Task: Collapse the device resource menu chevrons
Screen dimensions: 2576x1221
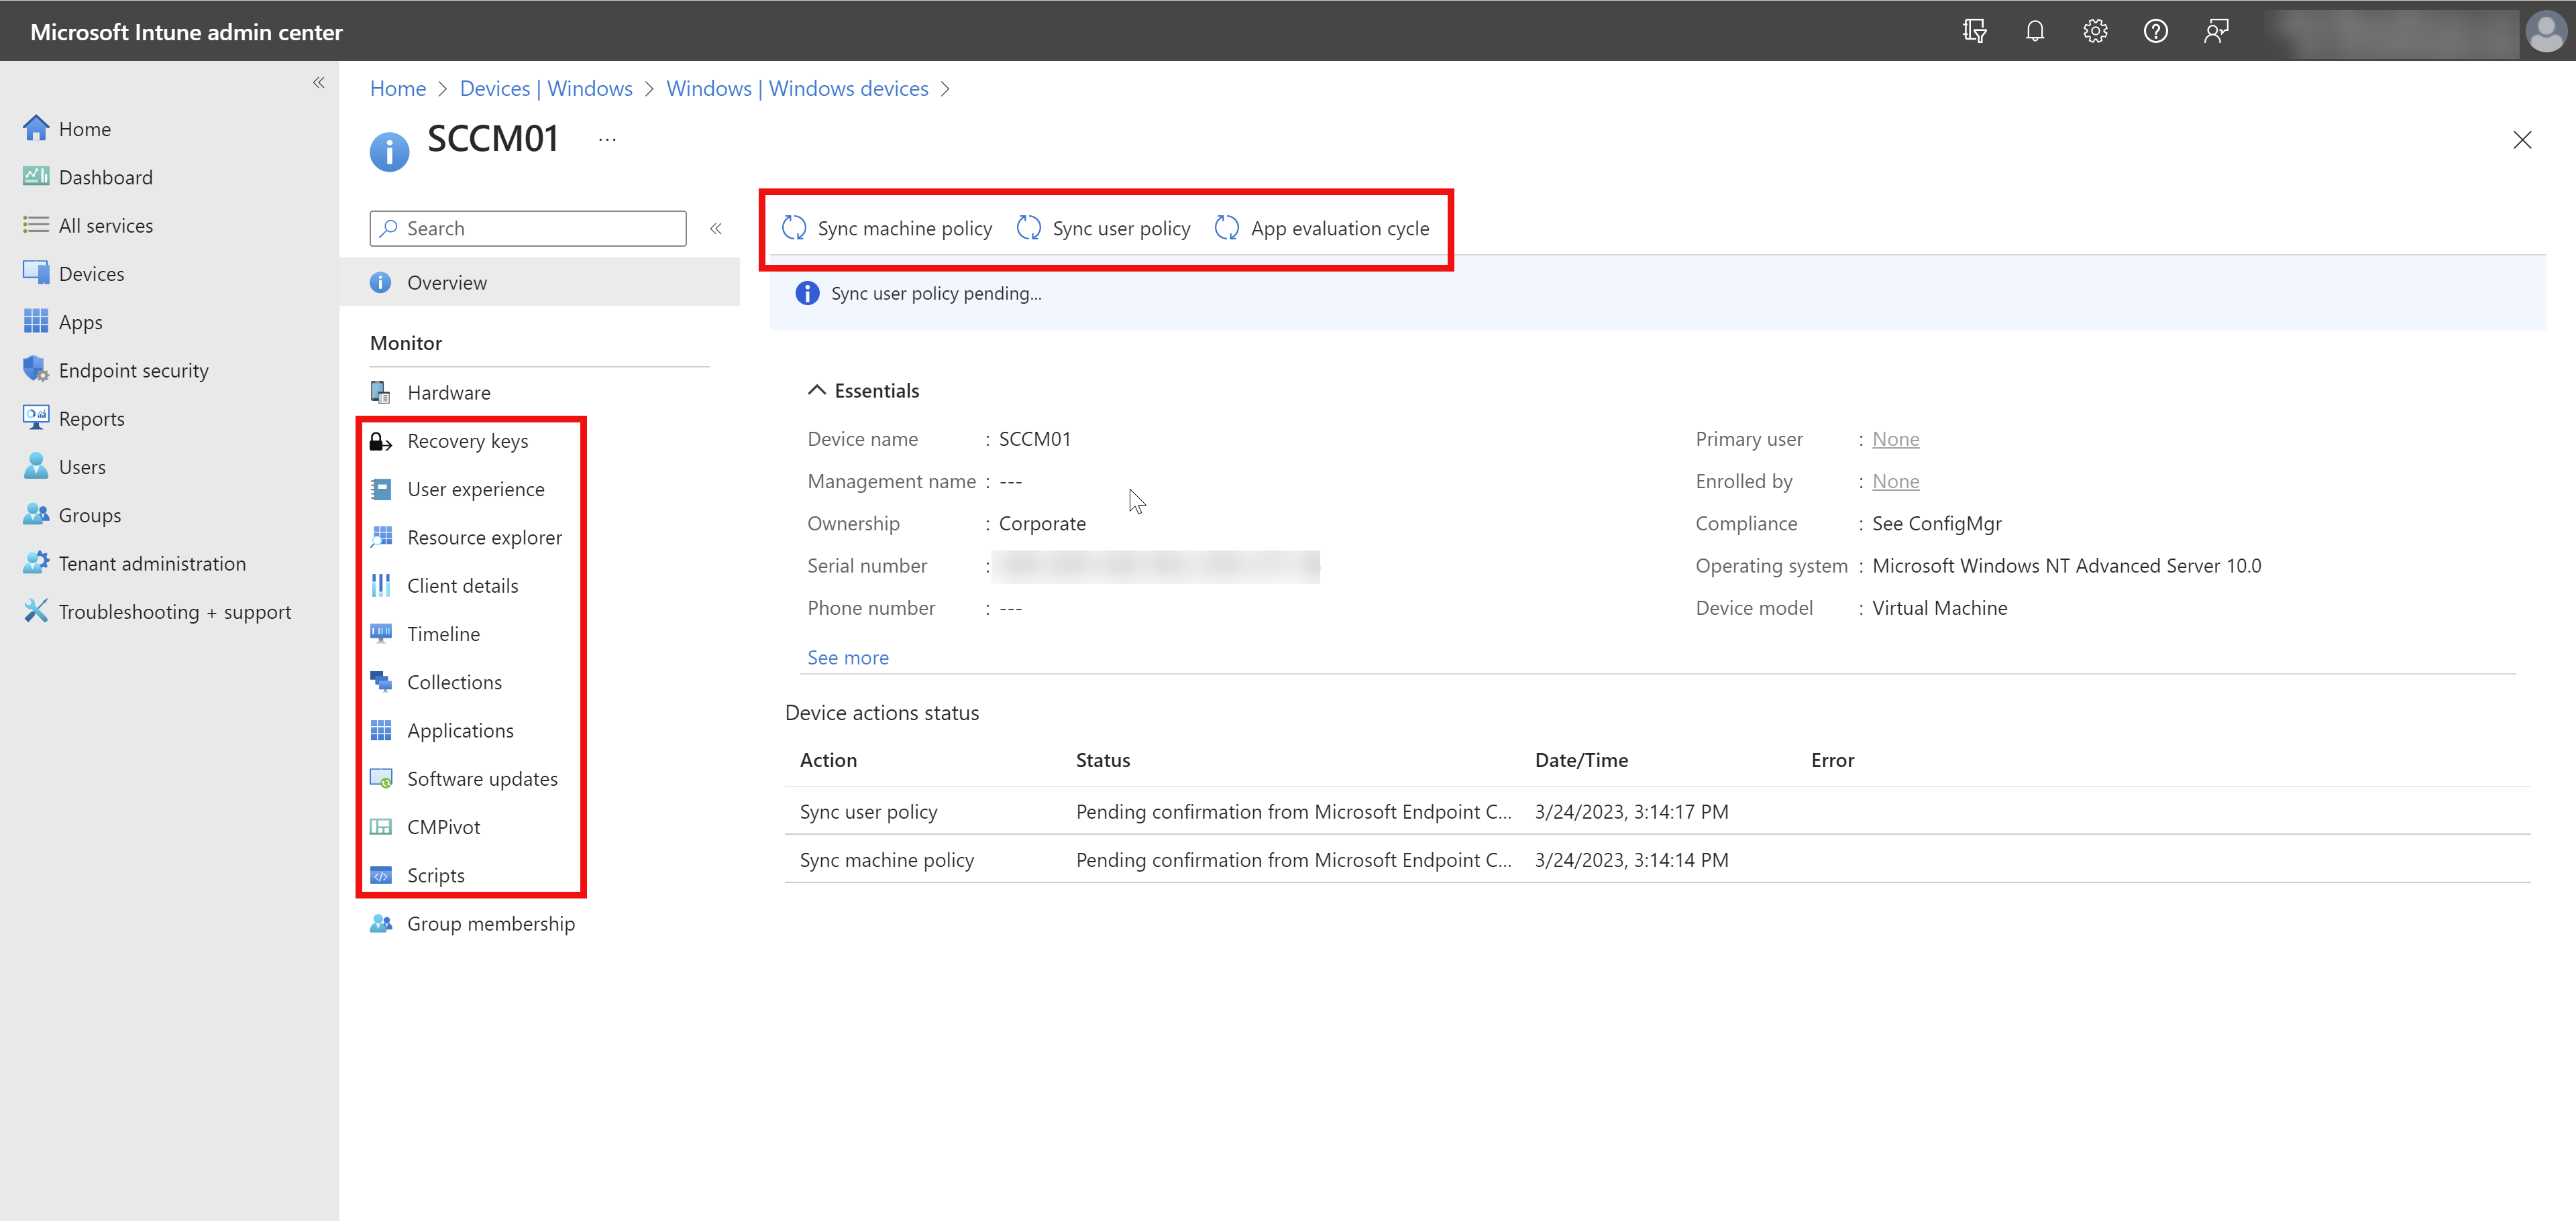Action: point(716,229)
